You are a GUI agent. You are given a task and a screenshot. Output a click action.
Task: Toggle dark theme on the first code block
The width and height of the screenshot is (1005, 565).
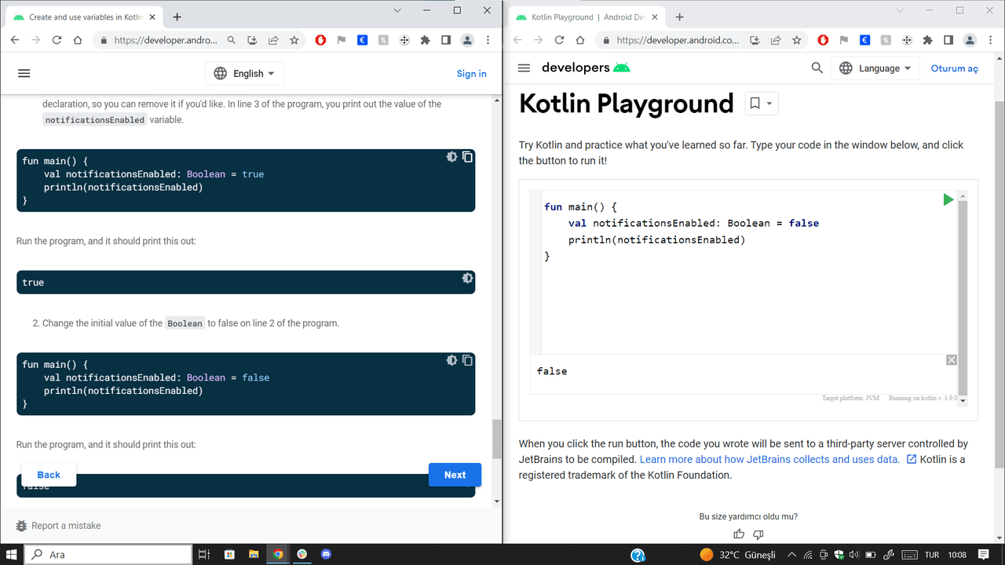click(451, 157)
